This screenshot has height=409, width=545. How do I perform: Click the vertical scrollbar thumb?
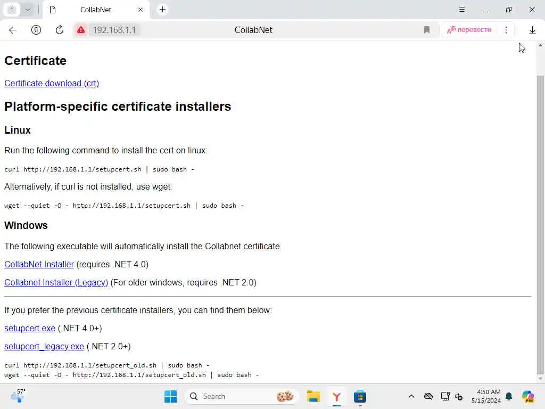tap(540, 224)
